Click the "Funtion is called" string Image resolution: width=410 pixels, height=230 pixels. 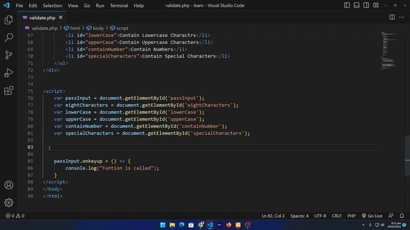pos(126,168)
